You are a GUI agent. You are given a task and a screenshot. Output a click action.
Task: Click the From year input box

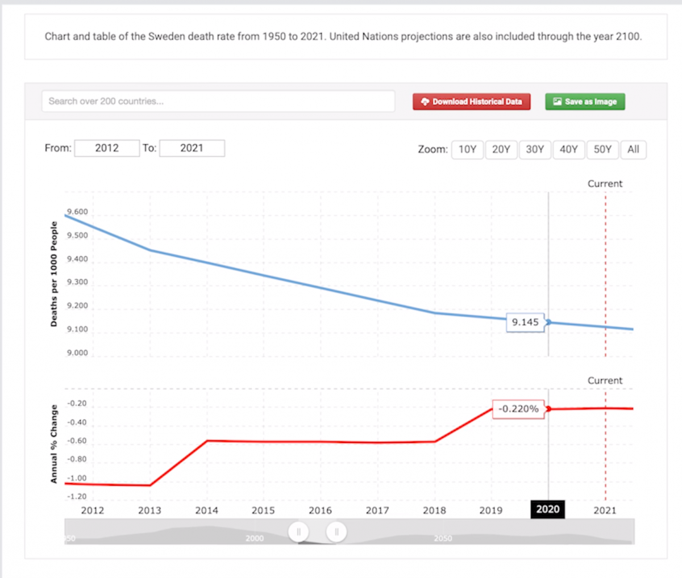107,148
